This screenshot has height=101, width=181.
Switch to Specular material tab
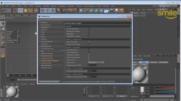pyautogui.click(x=154, y=62)
